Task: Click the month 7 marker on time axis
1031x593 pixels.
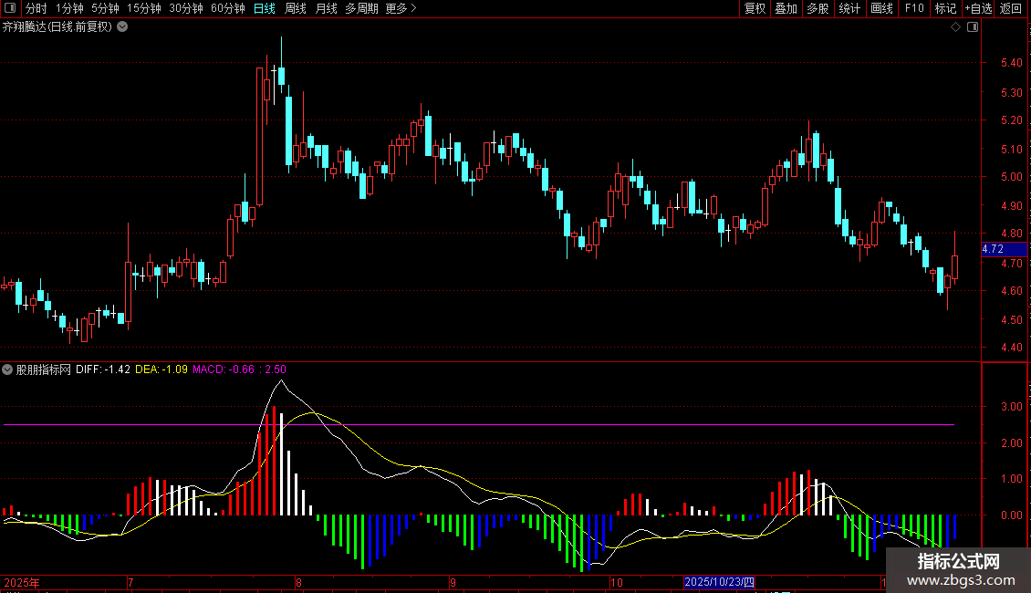Action: (130, 582)
